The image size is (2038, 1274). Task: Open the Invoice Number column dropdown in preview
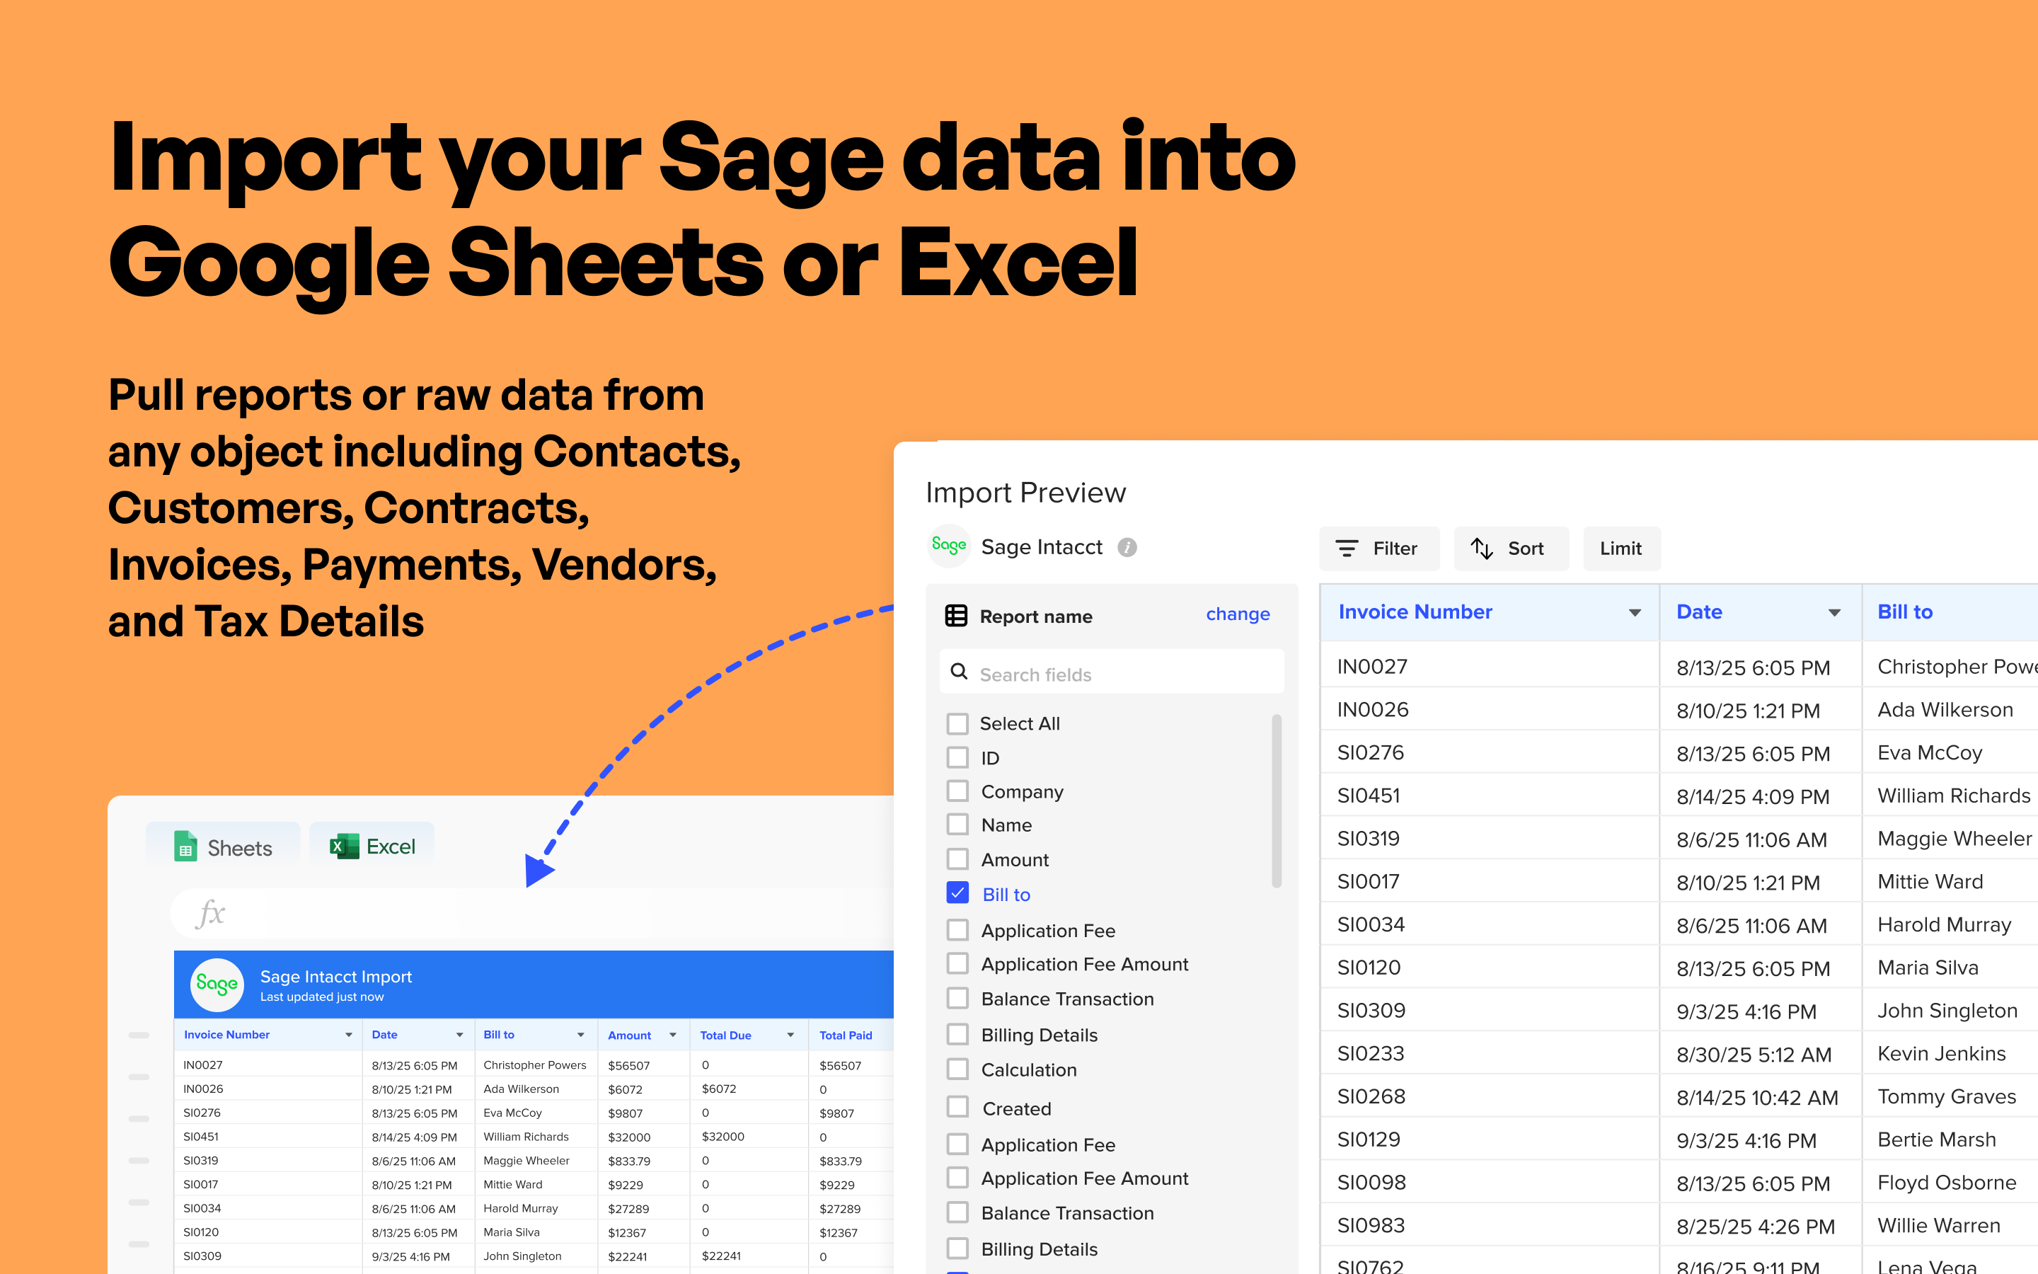coord(1634,614)
